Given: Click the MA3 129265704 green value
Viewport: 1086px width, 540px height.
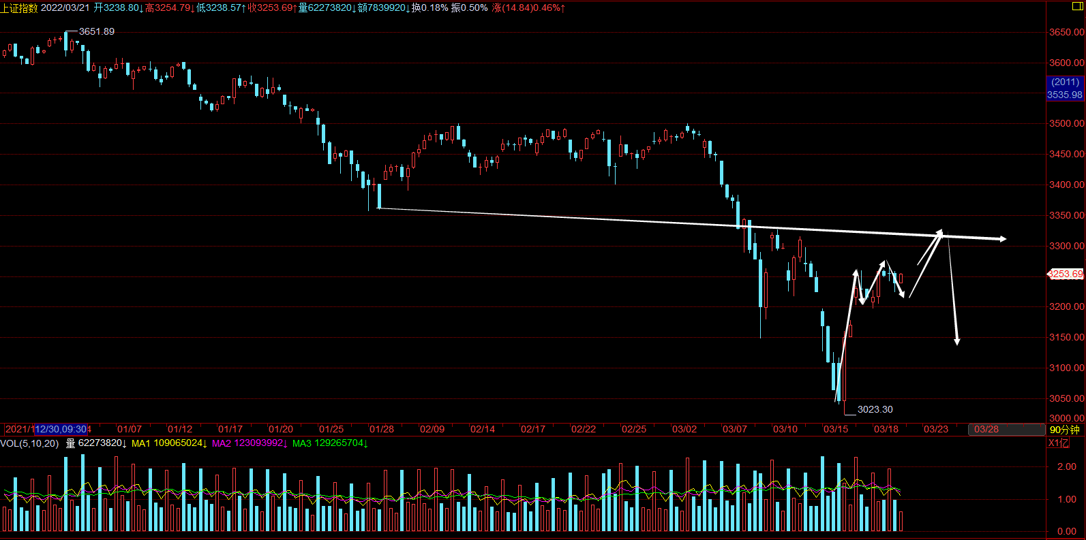Looking at the screenshot, I should [x=330, y=443].
